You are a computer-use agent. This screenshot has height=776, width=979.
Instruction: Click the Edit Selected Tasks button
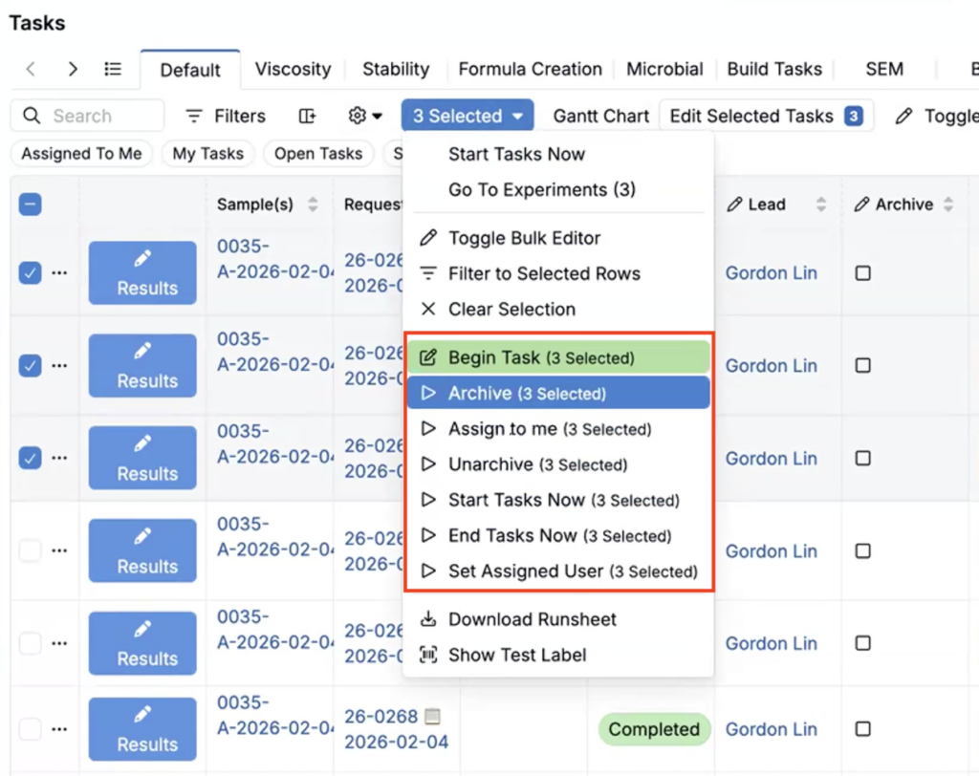(766, 116)
